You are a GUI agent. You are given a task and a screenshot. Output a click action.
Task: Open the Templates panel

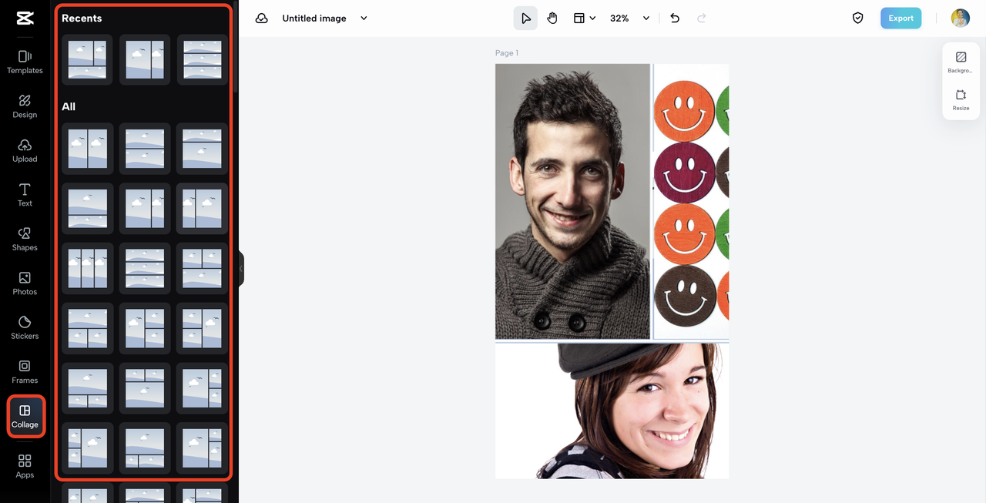(25, 62)
